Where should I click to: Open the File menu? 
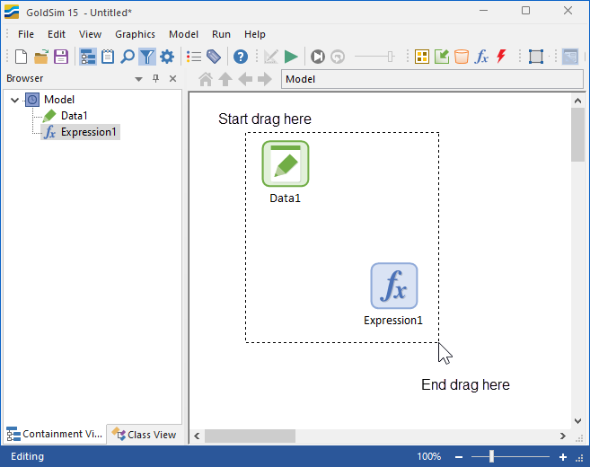point(26,34)
